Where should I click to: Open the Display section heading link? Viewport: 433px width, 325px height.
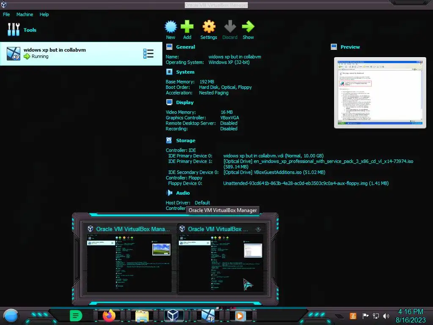185,102
